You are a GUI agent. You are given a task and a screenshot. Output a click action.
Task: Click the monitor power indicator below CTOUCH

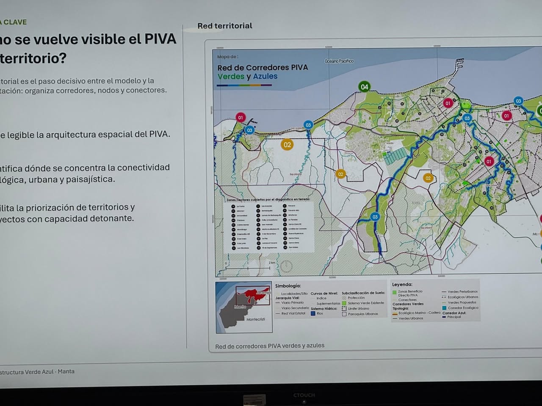point(304,401)
